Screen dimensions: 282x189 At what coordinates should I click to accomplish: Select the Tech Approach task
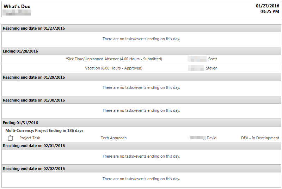tap(114, 138)
